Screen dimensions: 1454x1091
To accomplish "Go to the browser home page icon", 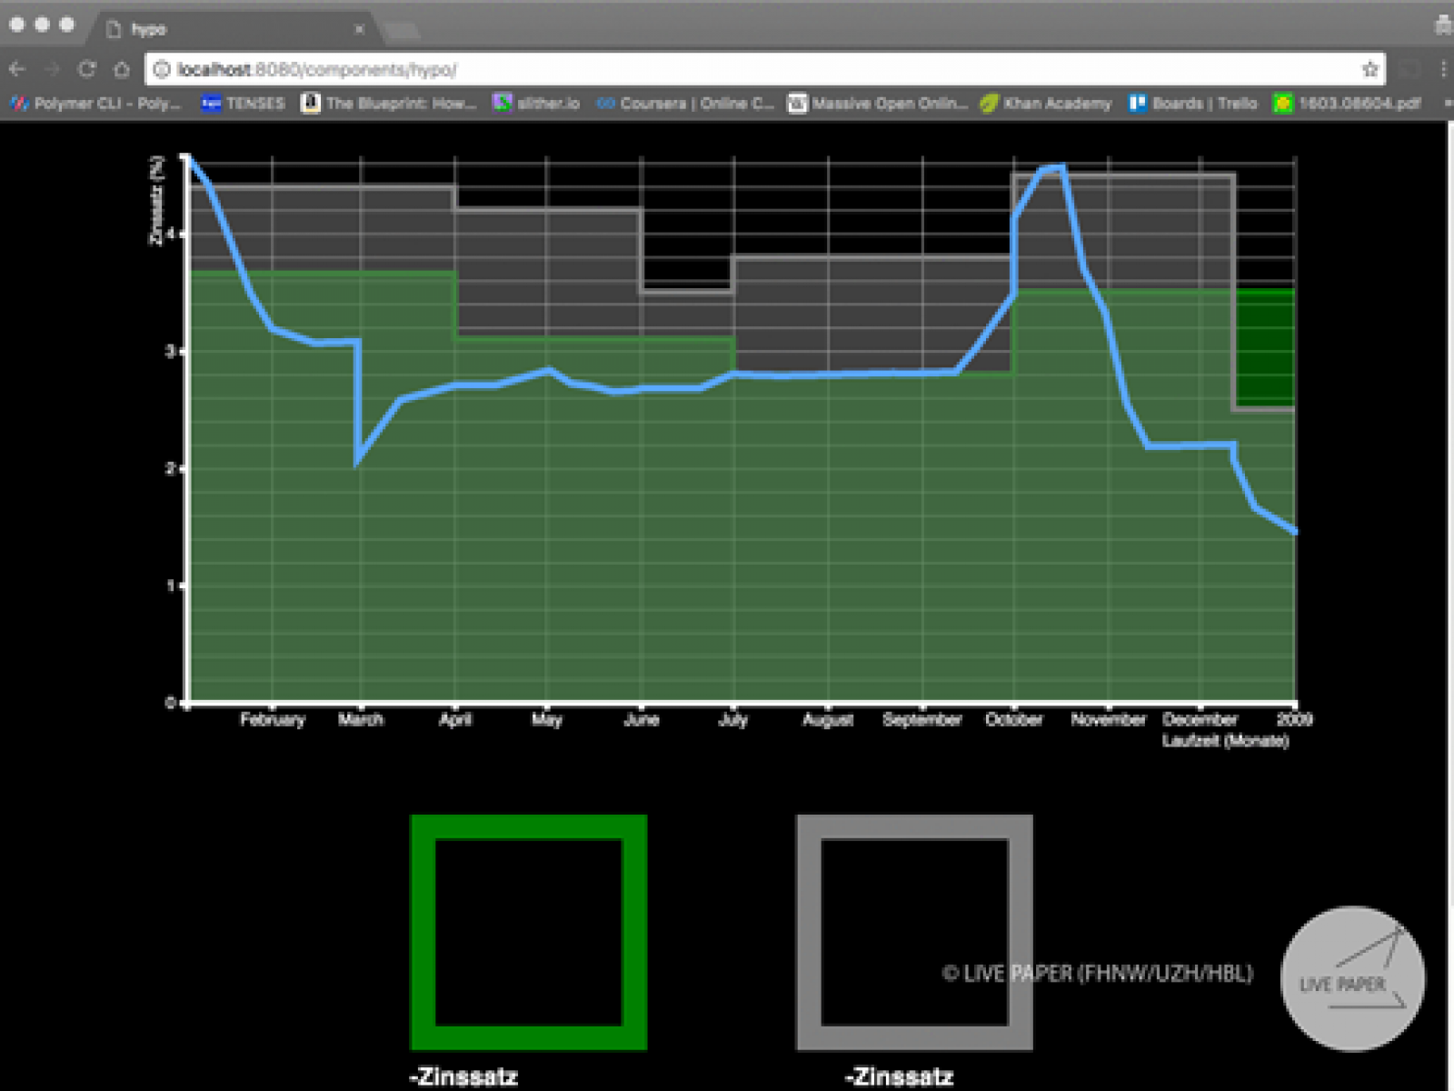I will pyautogui.click(x=122, y=69).
